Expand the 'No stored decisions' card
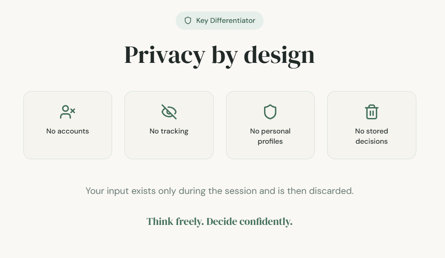 pyautogui.click(x=371, y=125)
